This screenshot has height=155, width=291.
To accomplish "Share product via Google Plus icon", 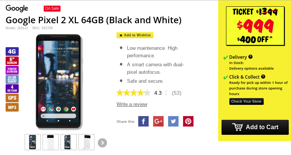I will point(158,121).
